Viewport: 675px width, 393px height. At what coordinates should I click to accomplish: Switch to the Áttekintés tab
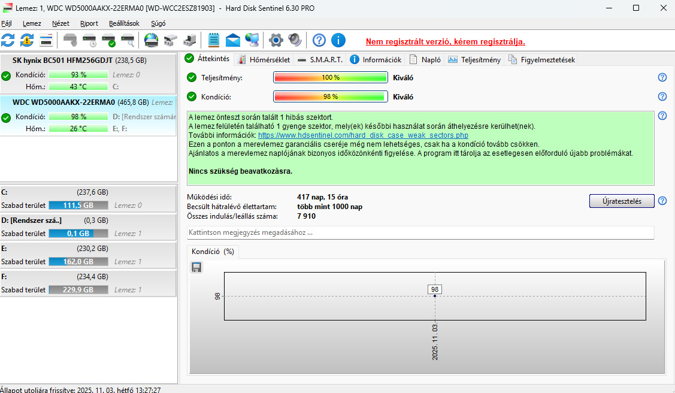click(208, 59)
